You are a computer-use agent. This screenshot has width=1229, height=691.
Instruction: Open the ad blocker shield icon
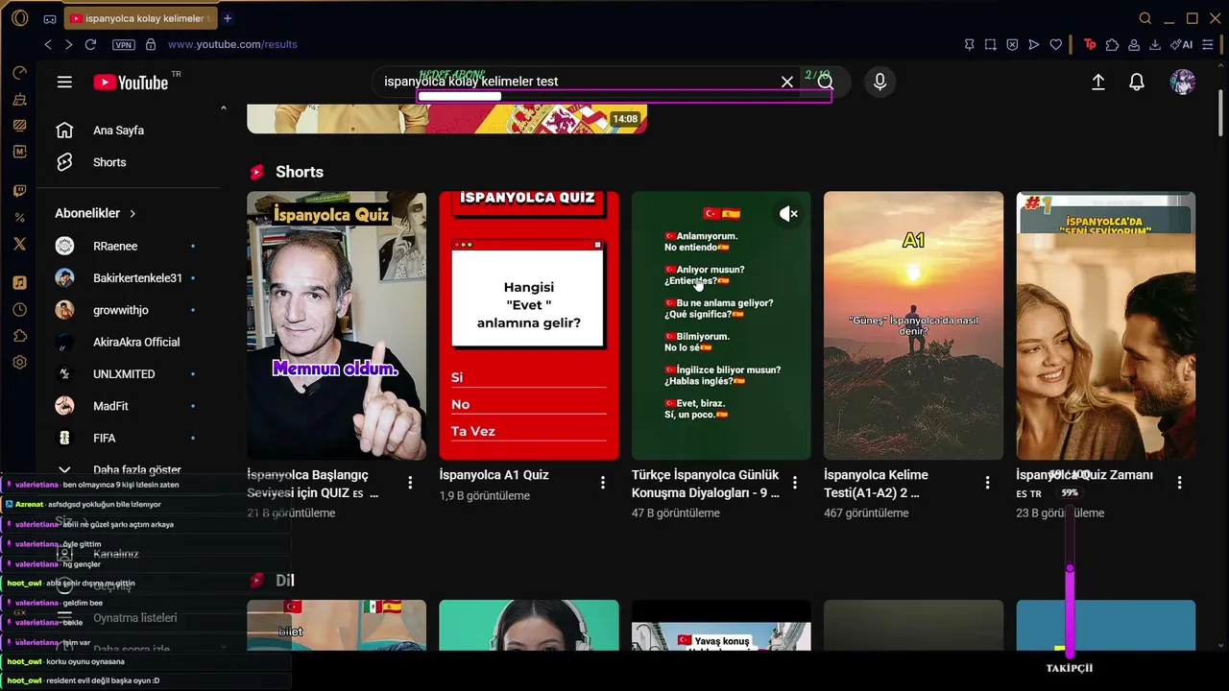tap(1012, 44)
